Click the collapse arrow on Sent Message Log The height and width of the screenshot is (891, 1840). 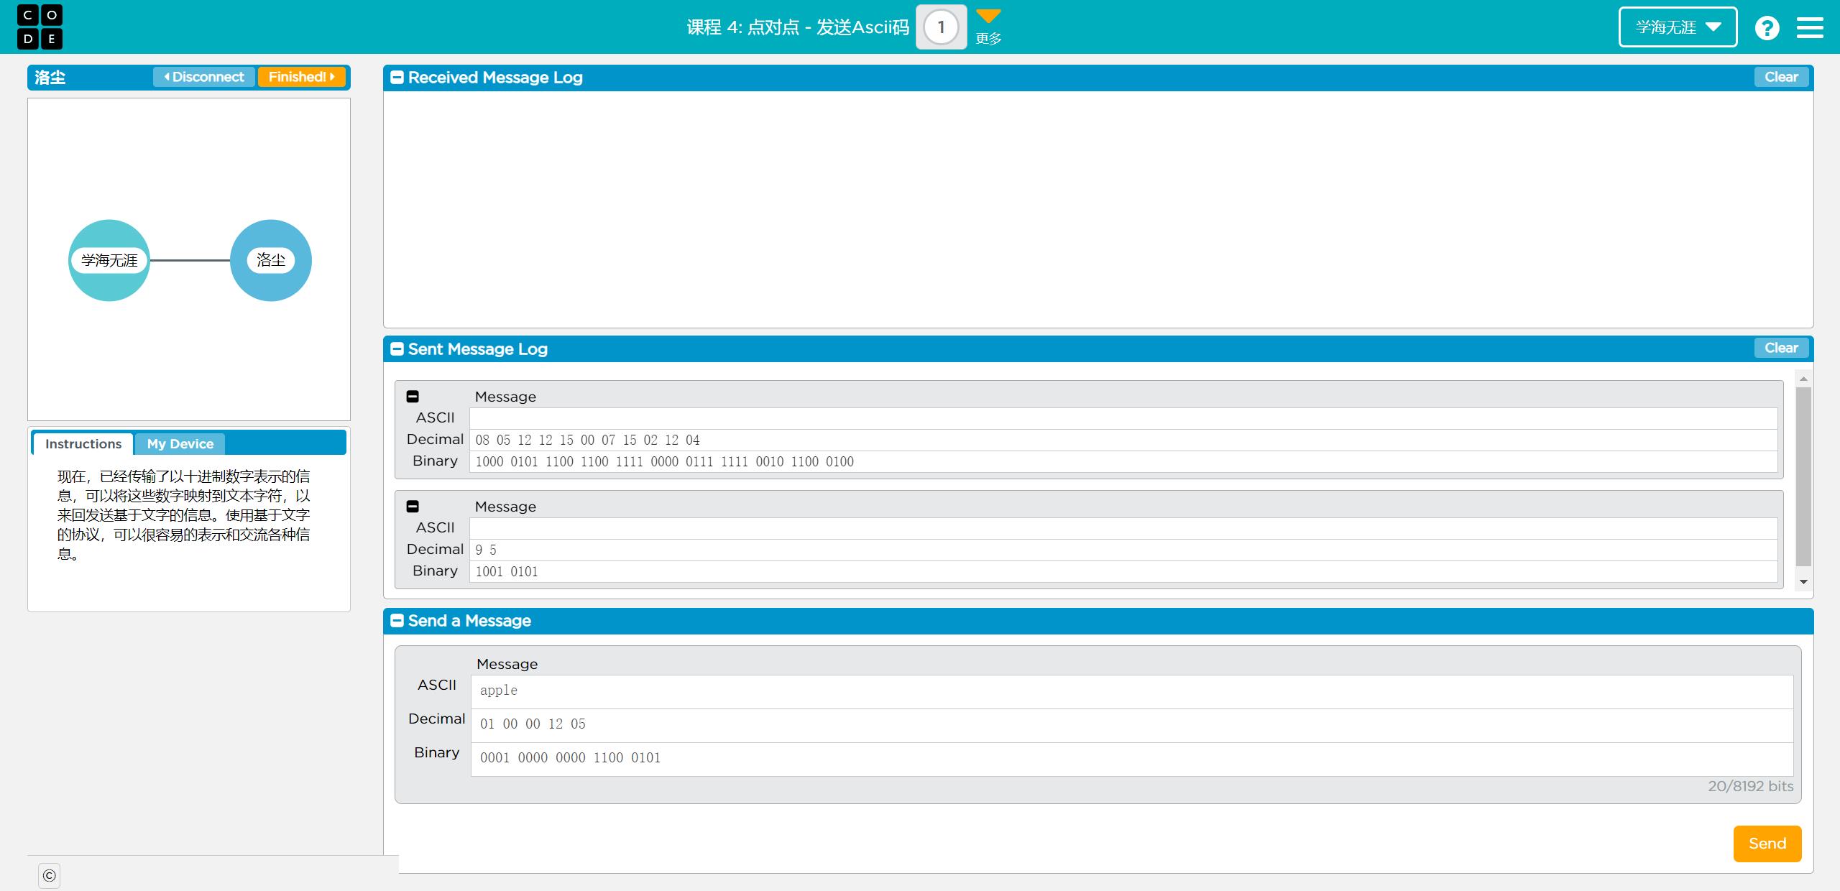tap(397, 348)
